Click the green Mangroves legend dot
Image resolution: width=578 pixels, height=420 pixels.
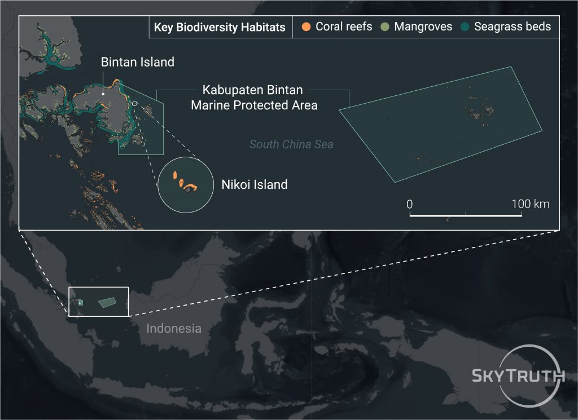point(385,26)
